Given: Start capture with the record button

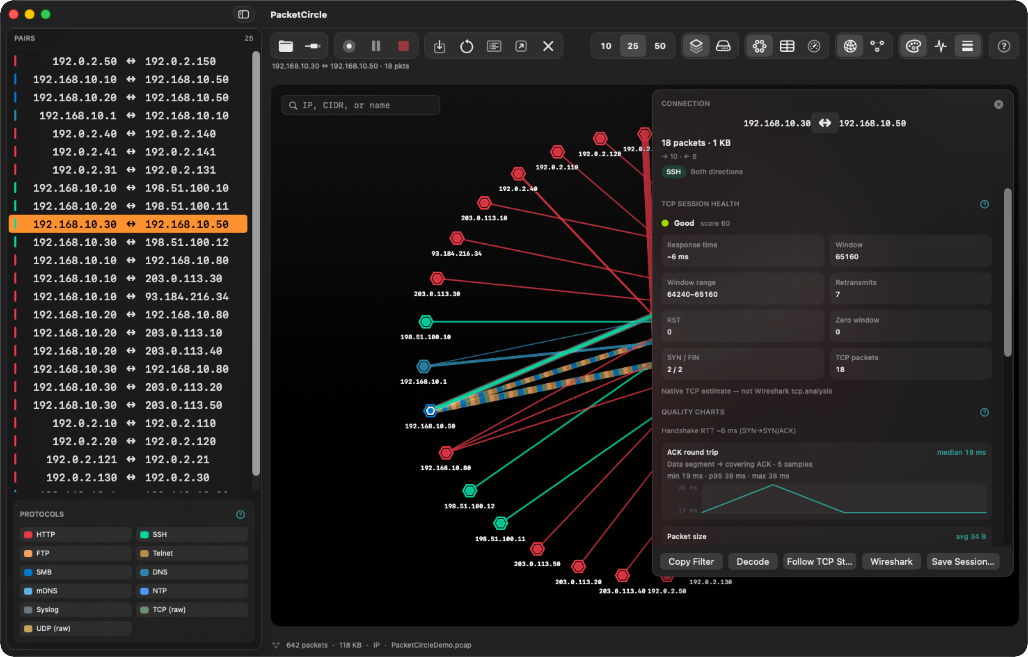Looking at the screenshot, I should click(349, 46).
